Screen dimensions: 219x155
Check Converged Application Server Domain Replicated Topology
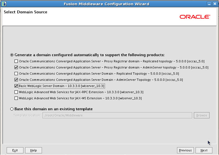pos(16,73)
